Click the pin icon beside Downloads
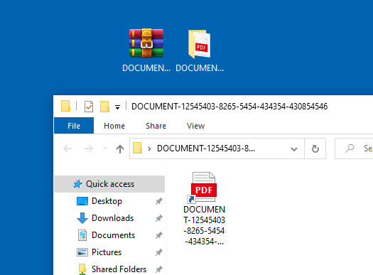Image resolution: width=373 pixels, height=275 pixels. click(159, 218)
